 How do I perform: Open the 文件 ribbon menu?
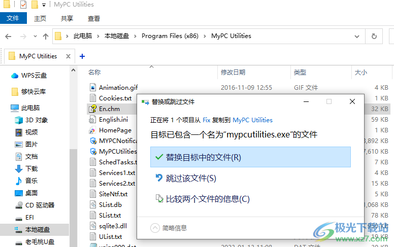13,18
